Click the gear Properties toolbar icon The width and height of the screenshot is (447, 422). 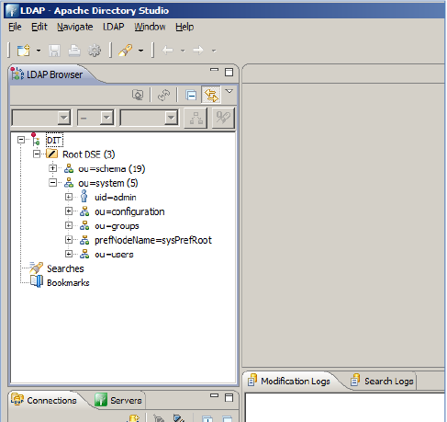95,51
